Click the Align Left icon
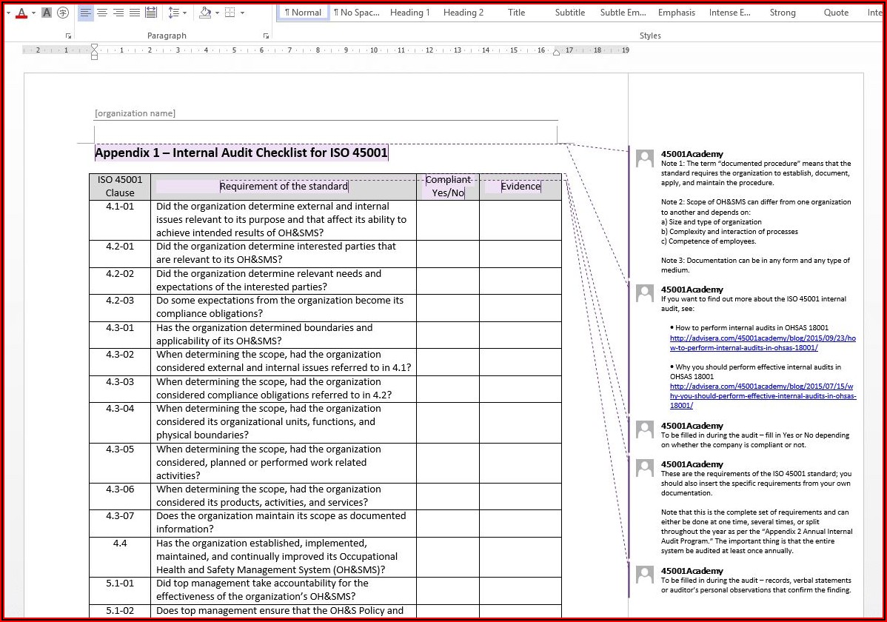 (86, 13)
